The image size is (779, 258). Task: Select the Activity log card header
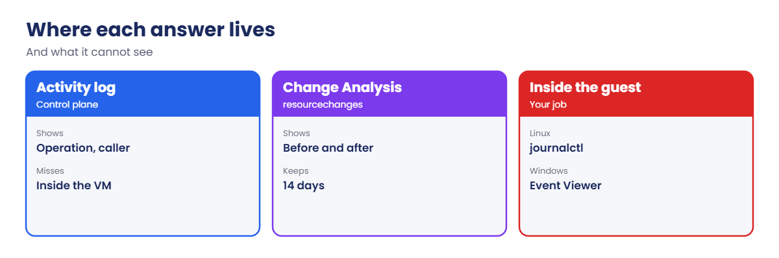click(143, 94)
